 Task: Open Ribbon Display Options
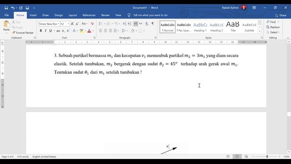[x=254, y=8]
